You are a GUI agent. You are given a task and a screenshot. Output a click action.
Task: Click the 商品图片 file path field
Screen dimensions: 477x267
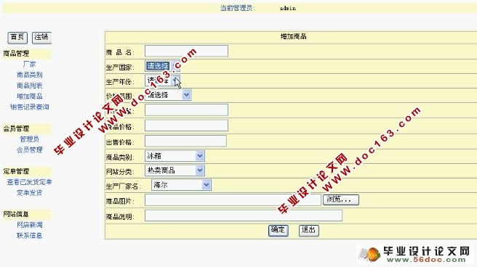tap(233, 200)
